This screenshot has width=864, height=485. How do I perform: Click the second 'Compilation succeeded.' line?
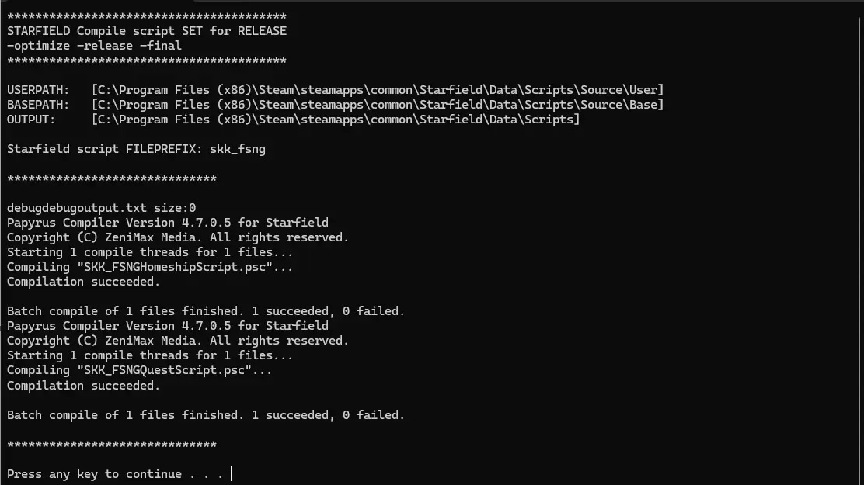point(83,386)
